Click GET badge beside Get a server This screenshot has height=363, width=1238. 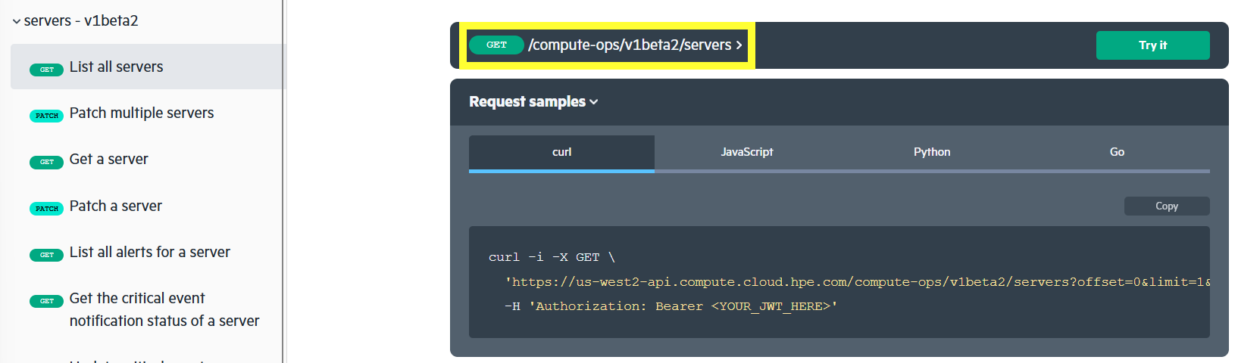(x=46, y=162)
